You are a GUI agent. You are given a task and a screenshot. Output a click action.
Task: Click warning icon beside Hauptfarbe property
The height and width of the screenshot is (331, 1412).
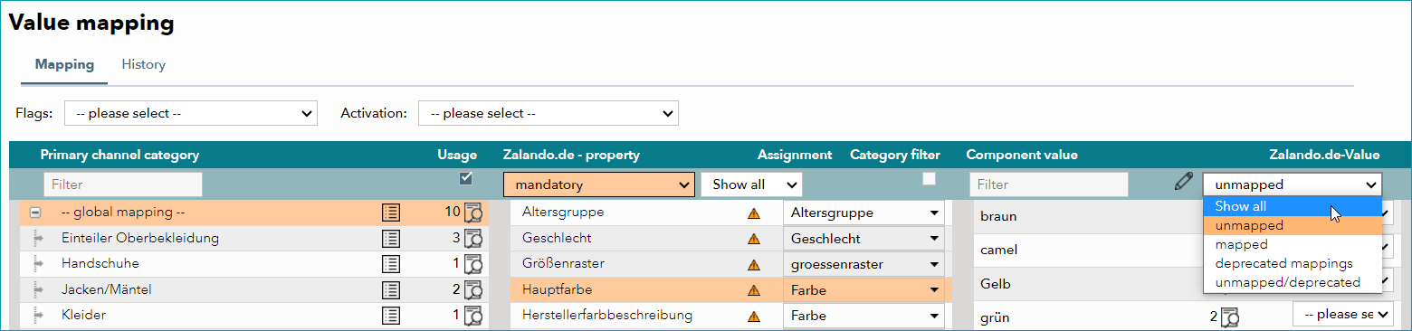click(753, 290)
